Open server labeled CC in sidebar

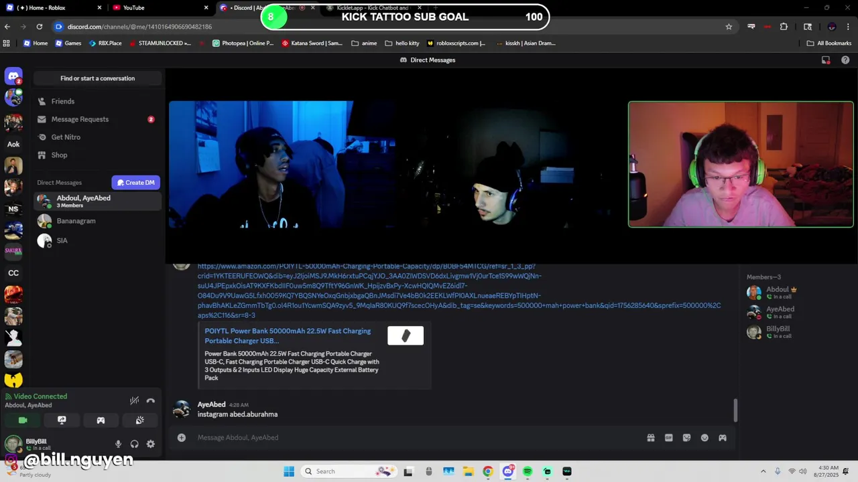[13, 273]
